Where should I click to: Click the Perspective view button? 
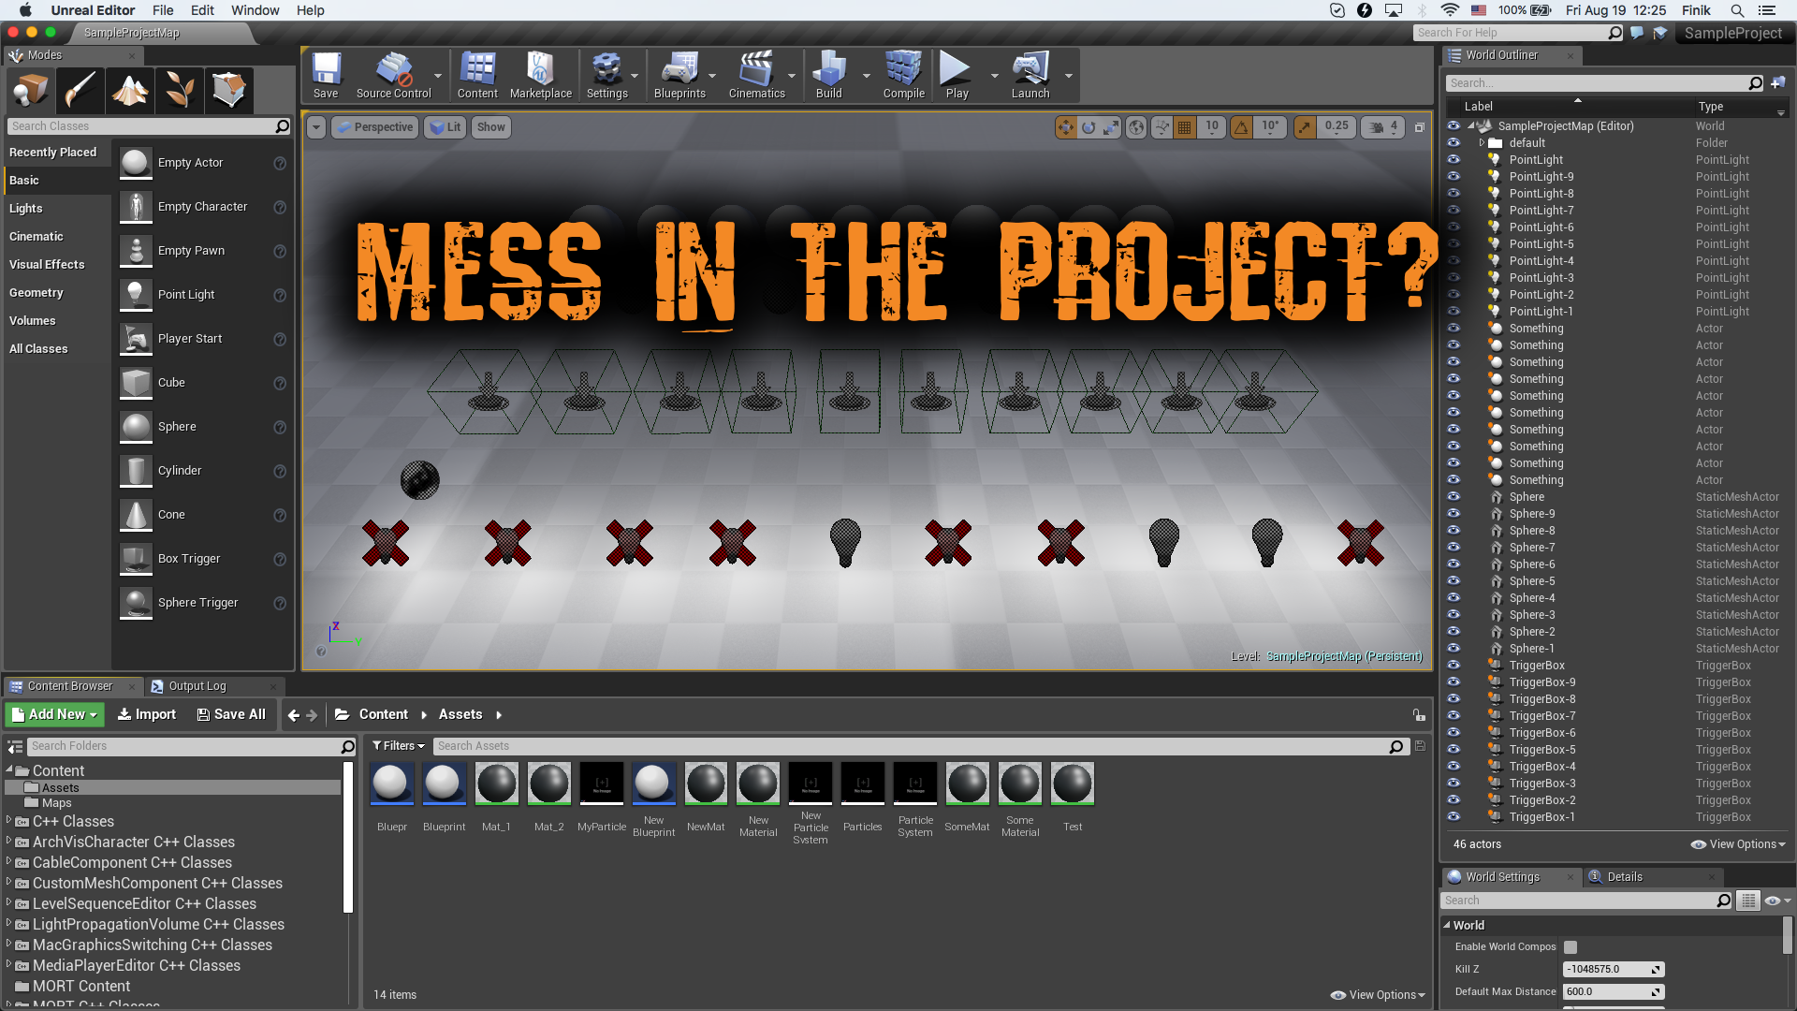373,127
